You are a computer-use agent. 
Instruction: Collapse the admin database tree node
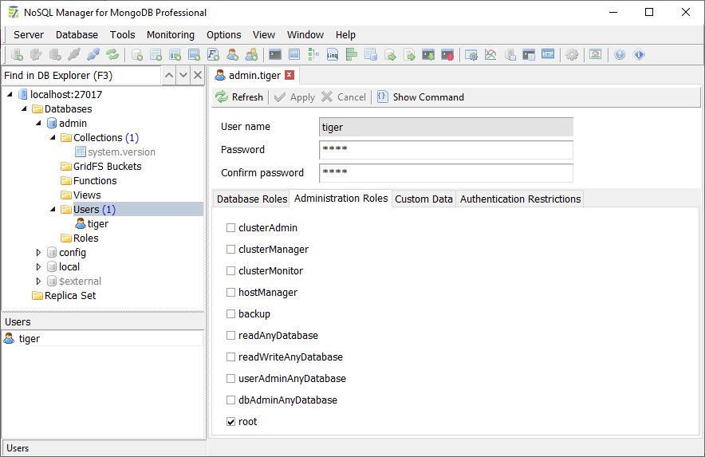point(38,124)
